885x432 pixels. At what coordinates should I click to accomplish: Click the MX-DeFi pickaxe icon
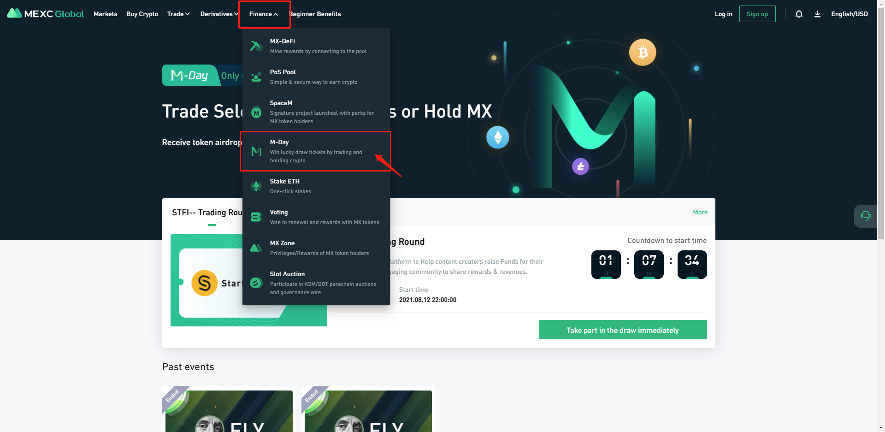256,46
